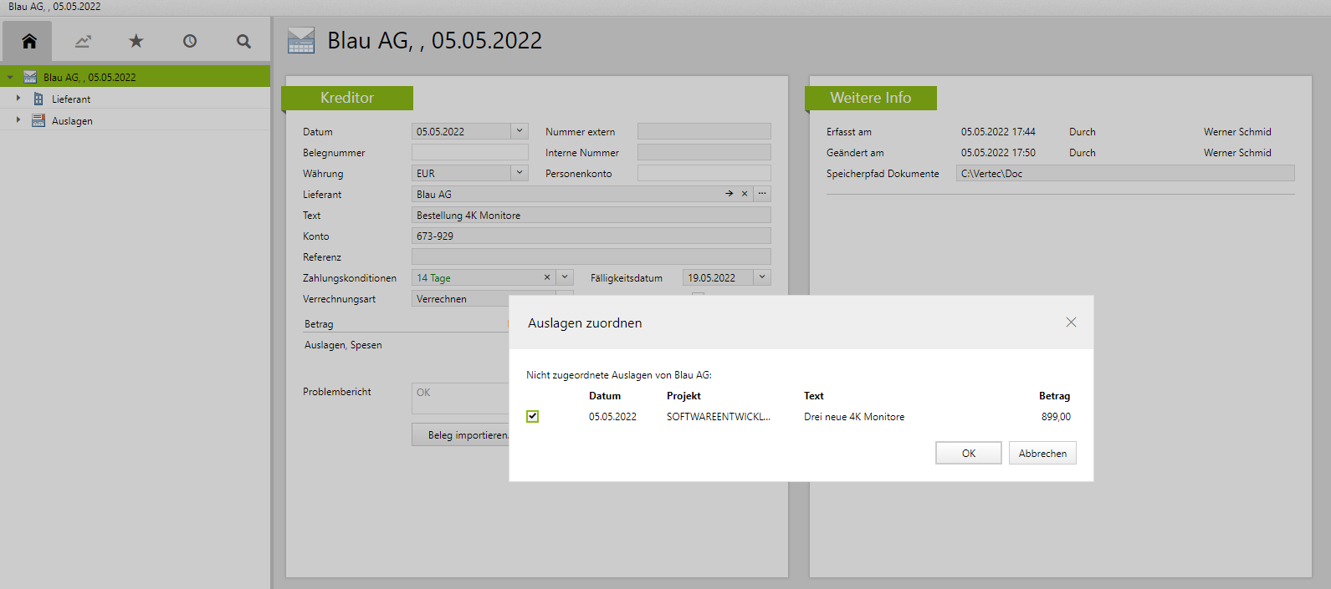Confirm the dialog with OK
The image size is (1331, 589).
(x=968, y=453)
